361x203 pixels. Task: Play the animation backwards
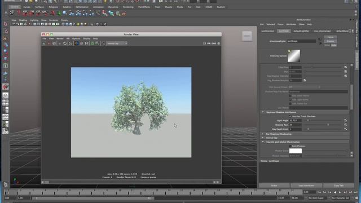click(334, 192)
